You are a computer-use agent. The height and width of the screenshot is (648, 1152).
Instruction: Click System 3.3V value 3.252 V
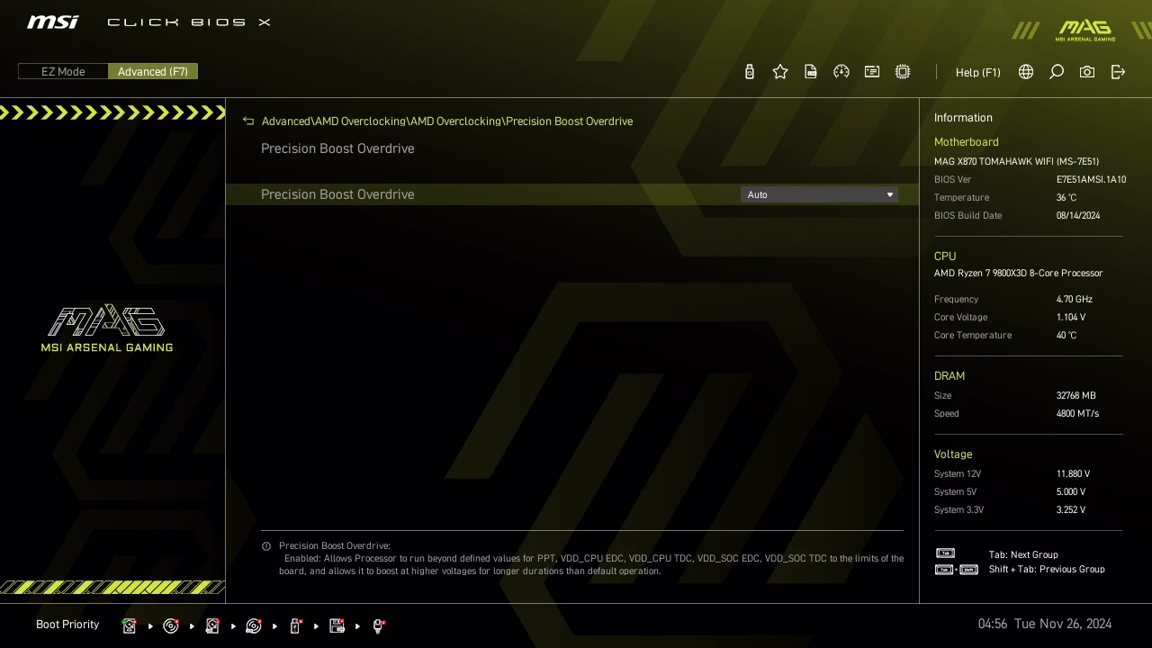(x=1071, y=510)
